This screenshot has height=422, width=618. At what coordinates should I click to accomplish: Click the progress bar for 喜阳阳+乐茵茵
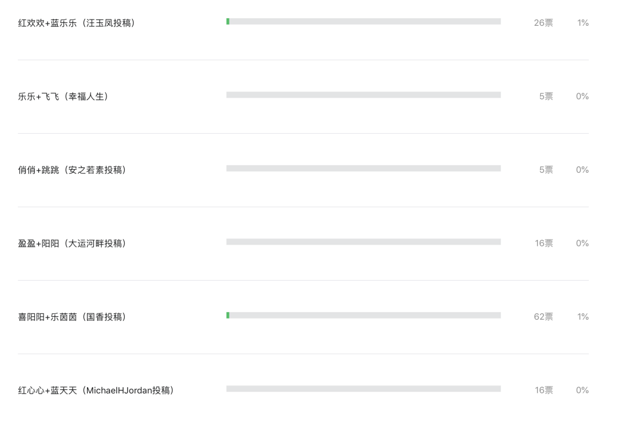point(363,315)
